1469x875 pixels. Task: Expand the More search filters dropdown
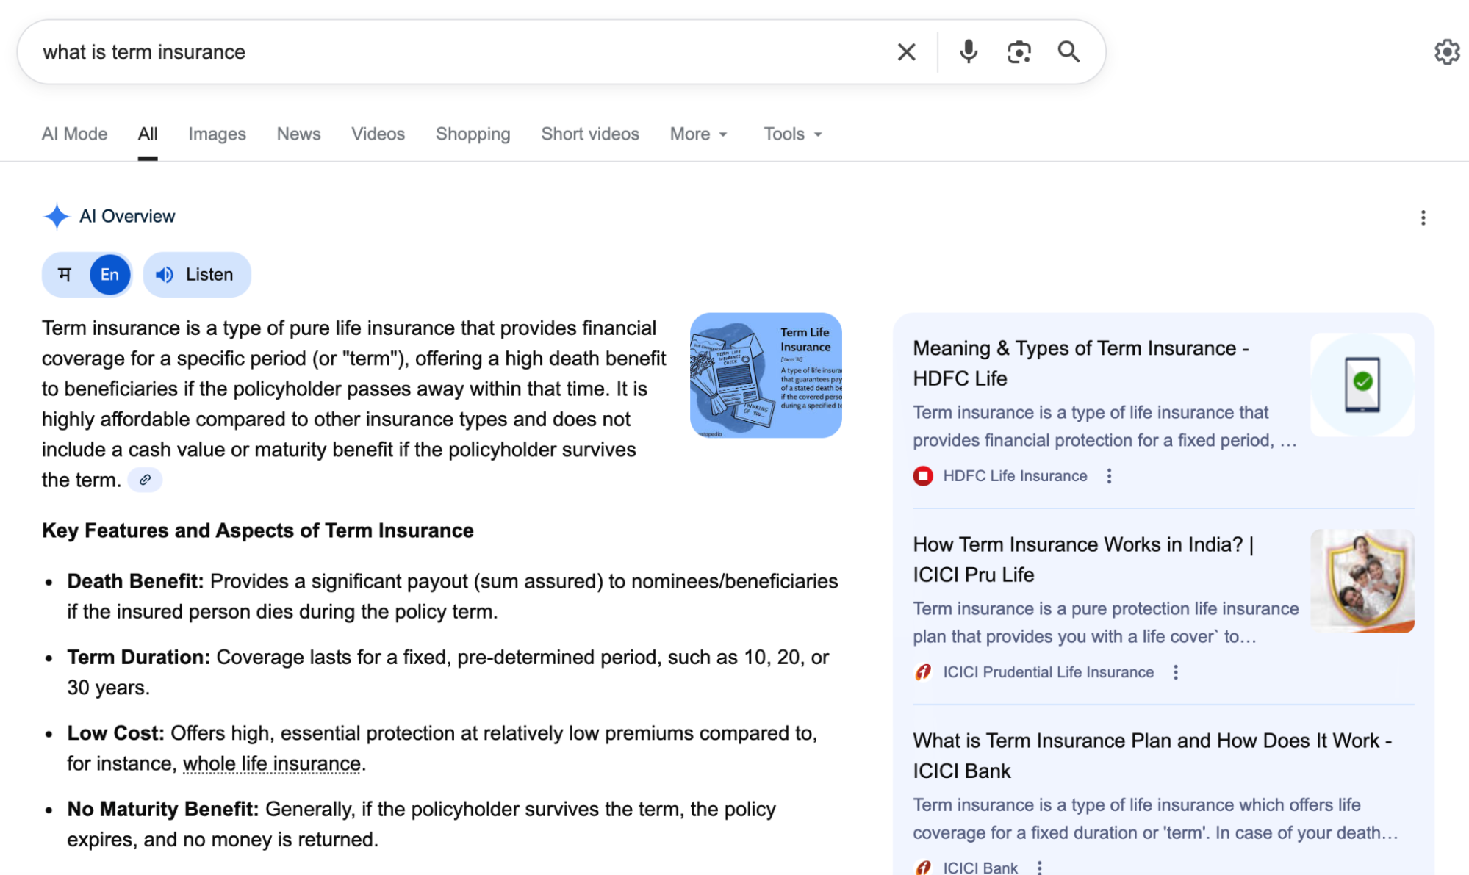click(698, 134)
